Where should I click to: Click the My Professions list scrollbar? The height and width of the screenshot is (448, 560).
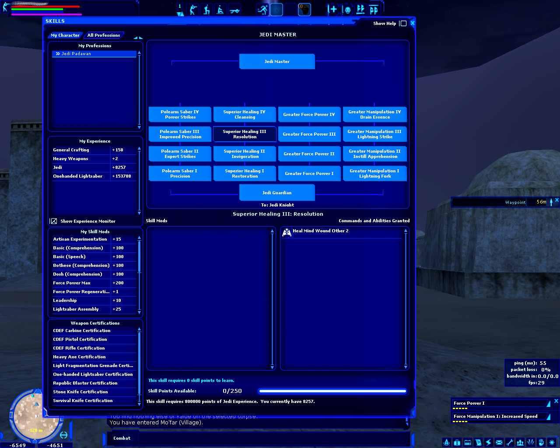click(139, 90)
